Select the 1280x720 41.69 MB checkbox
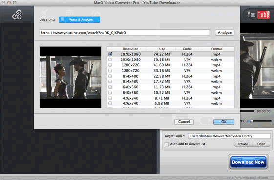274x180 pixels. click(110, 65)
